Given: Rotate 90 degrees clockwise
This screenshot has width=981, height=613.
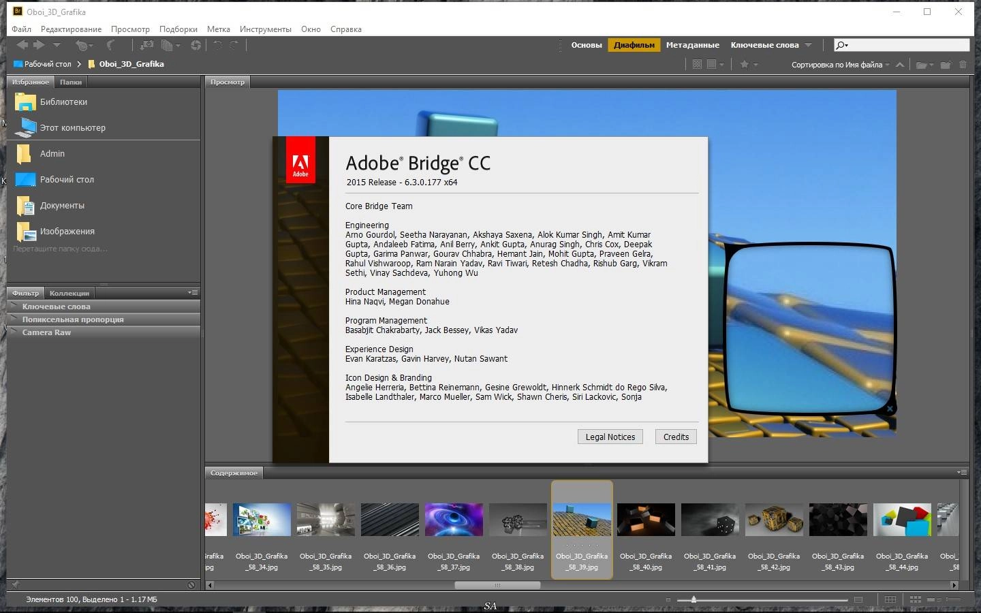Looking at the screenshot, I should point(234,45).
